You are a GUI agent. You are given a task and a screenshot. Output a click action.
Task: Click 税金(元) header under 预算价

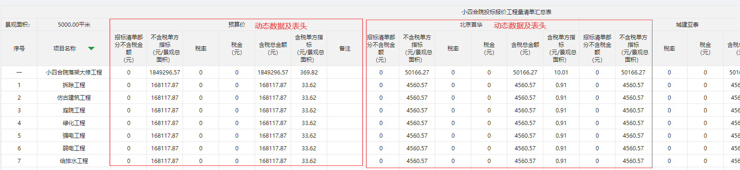pos(237,48)
